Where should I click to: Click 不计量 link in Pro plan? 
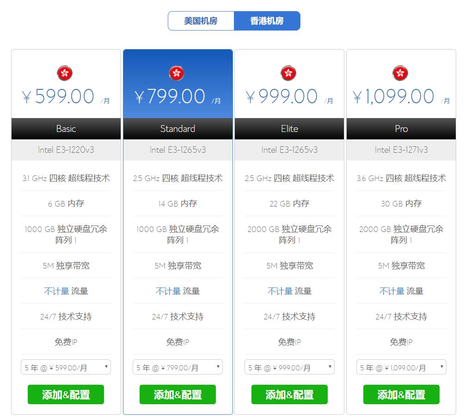392,291
